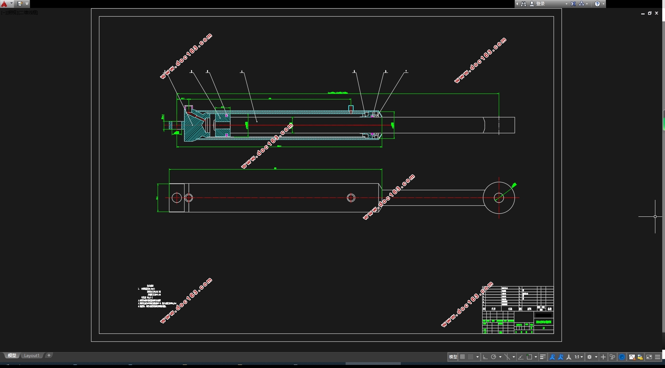Toggle lineweight display icon
This screenshot has height=368, width=665.
pos(543,357)
